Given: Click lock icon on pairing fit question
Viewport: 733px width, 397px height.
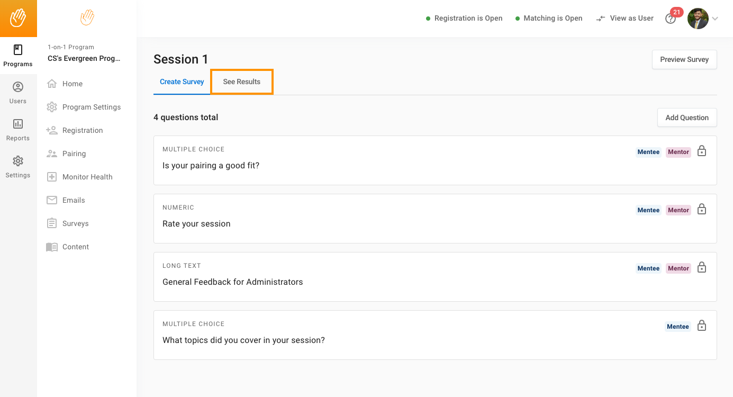Looking at the screenshot, I should 702,151.
